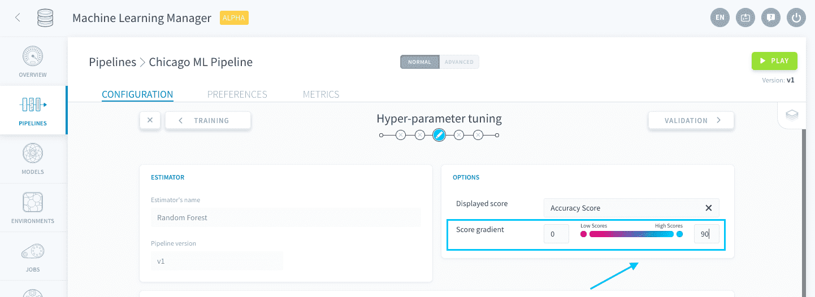Click the Estimator's name field Random Forest
This screenshot has height=297, width=815.
pos(286,217)
